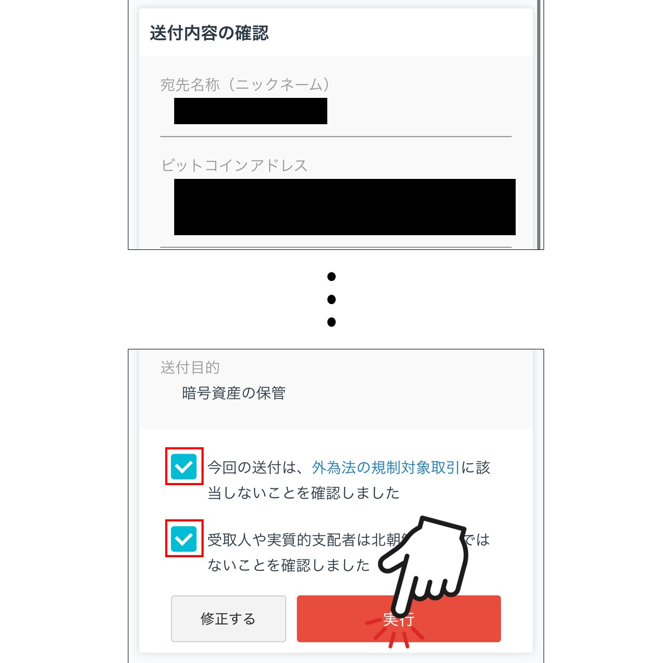663x663 pixels.
Task: Select the ビットコインアドレス label
Action: coord(234,165)
